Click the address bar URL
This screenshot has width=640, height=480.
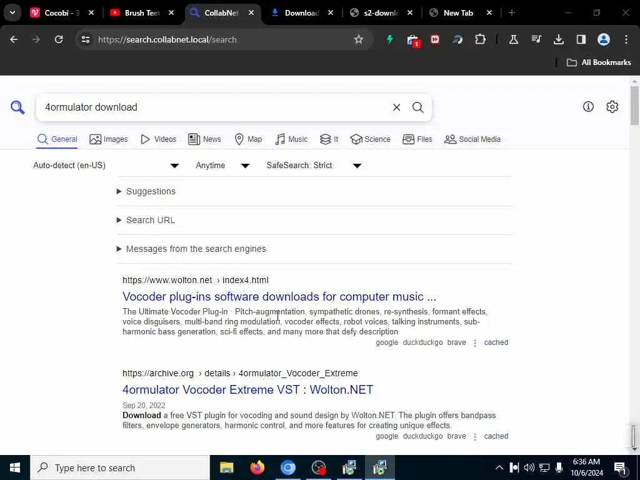coord(167,39)
